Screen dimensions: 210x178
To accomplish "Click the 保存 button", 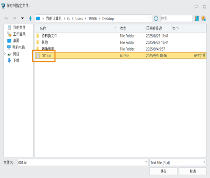I will [163, 171].
